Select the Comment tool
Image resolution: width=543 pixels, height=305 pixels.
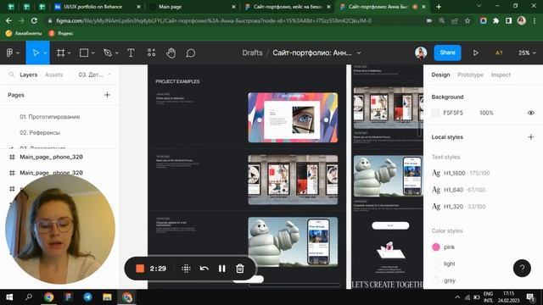pos(190,53)
